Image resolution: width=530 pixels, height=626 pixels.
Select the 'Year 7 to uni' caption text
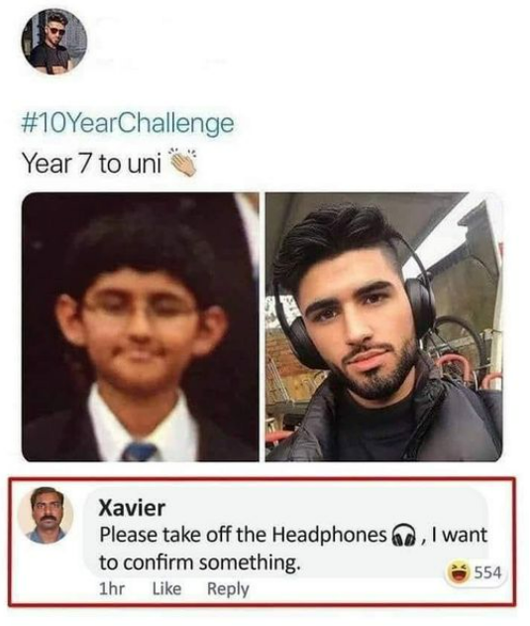pos(92,164)
